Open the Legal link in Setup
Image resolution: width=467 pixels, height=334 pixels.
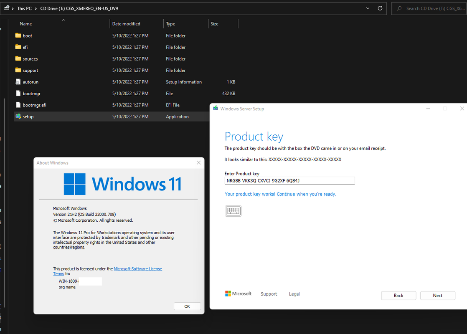tap(294, 294)
